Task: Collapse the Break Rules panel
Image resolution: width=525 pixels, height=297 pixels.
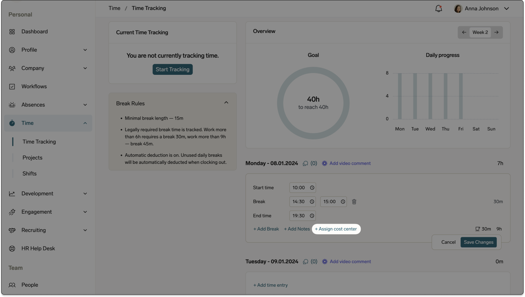Action: [x=226, y=102]
